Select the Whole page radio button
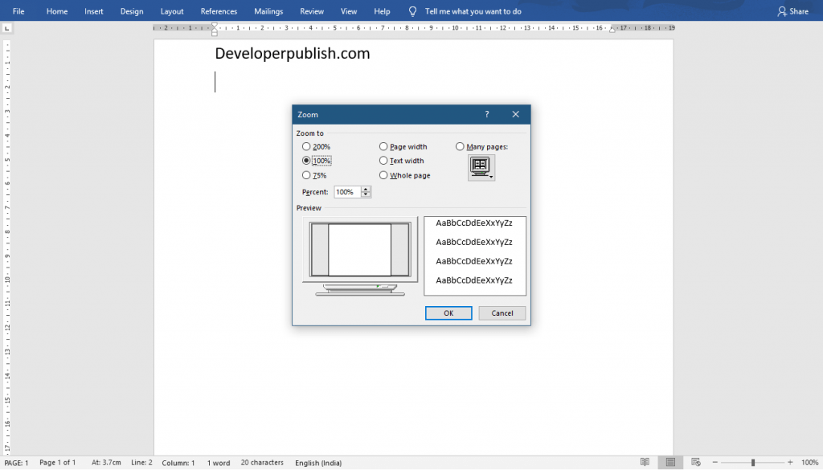Viewport: 823px width, 470px height. click(x=383, y=175)
